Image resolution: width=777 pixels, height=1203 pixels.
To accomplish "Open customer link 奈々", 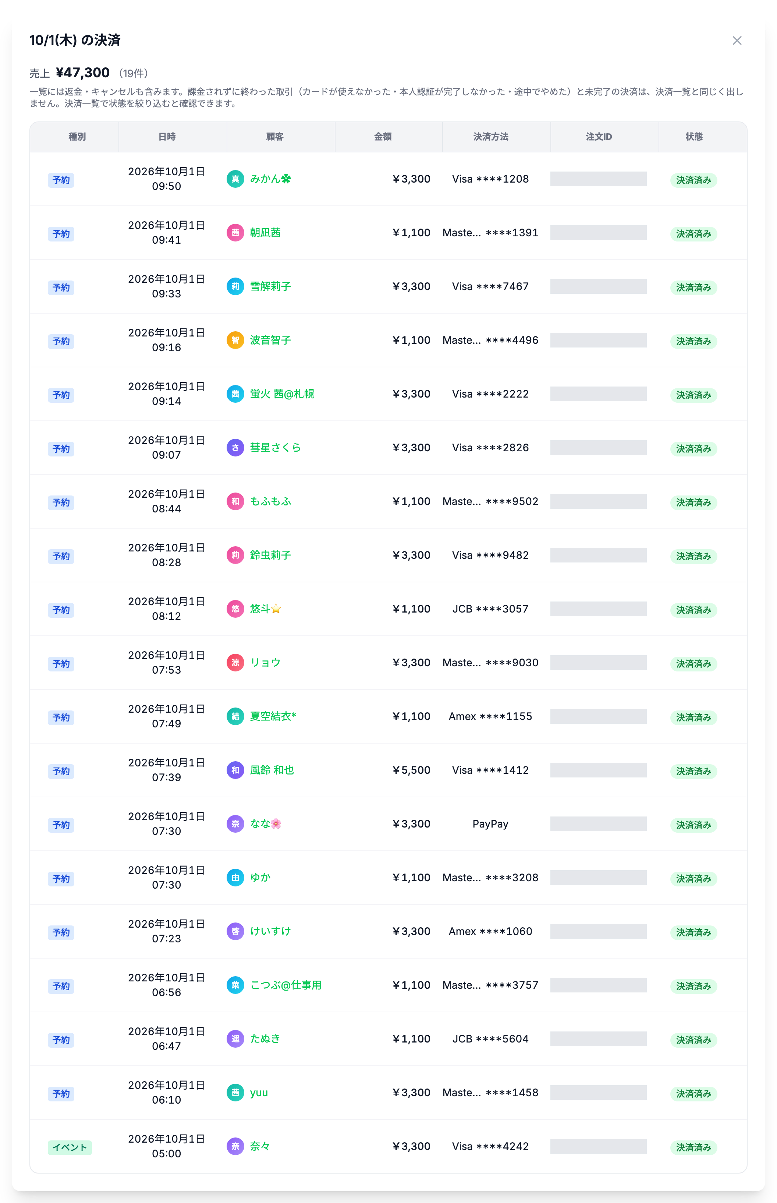I will coord(260,1146).
